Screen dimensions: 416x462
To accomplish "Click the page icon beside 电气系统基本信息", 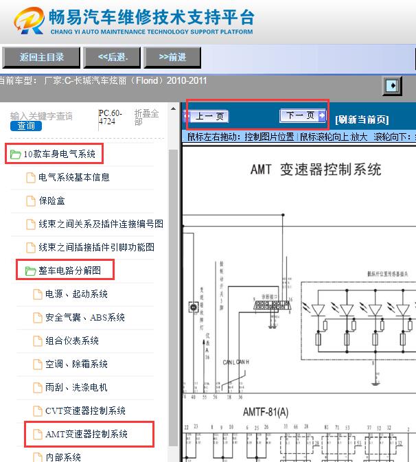I will tap(31, 177).
